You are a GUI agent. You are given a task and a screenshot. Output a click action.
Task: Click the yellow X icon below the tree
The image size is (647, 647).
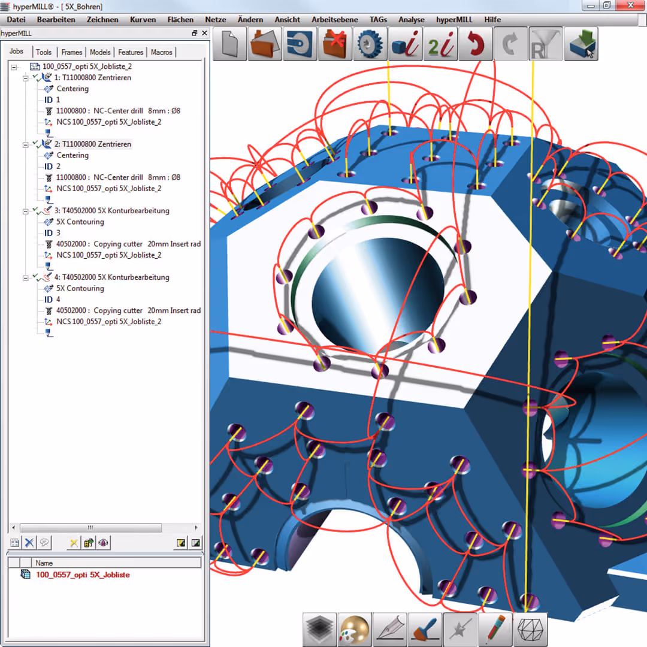tap(74, 543)
